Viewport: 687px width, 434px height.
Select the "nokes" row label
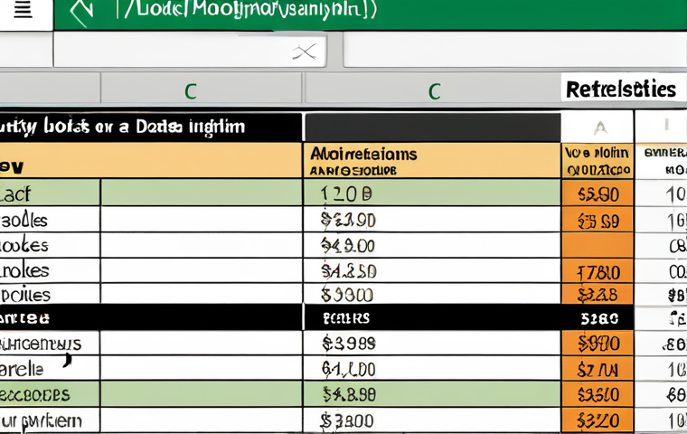[x=24, y=270]
